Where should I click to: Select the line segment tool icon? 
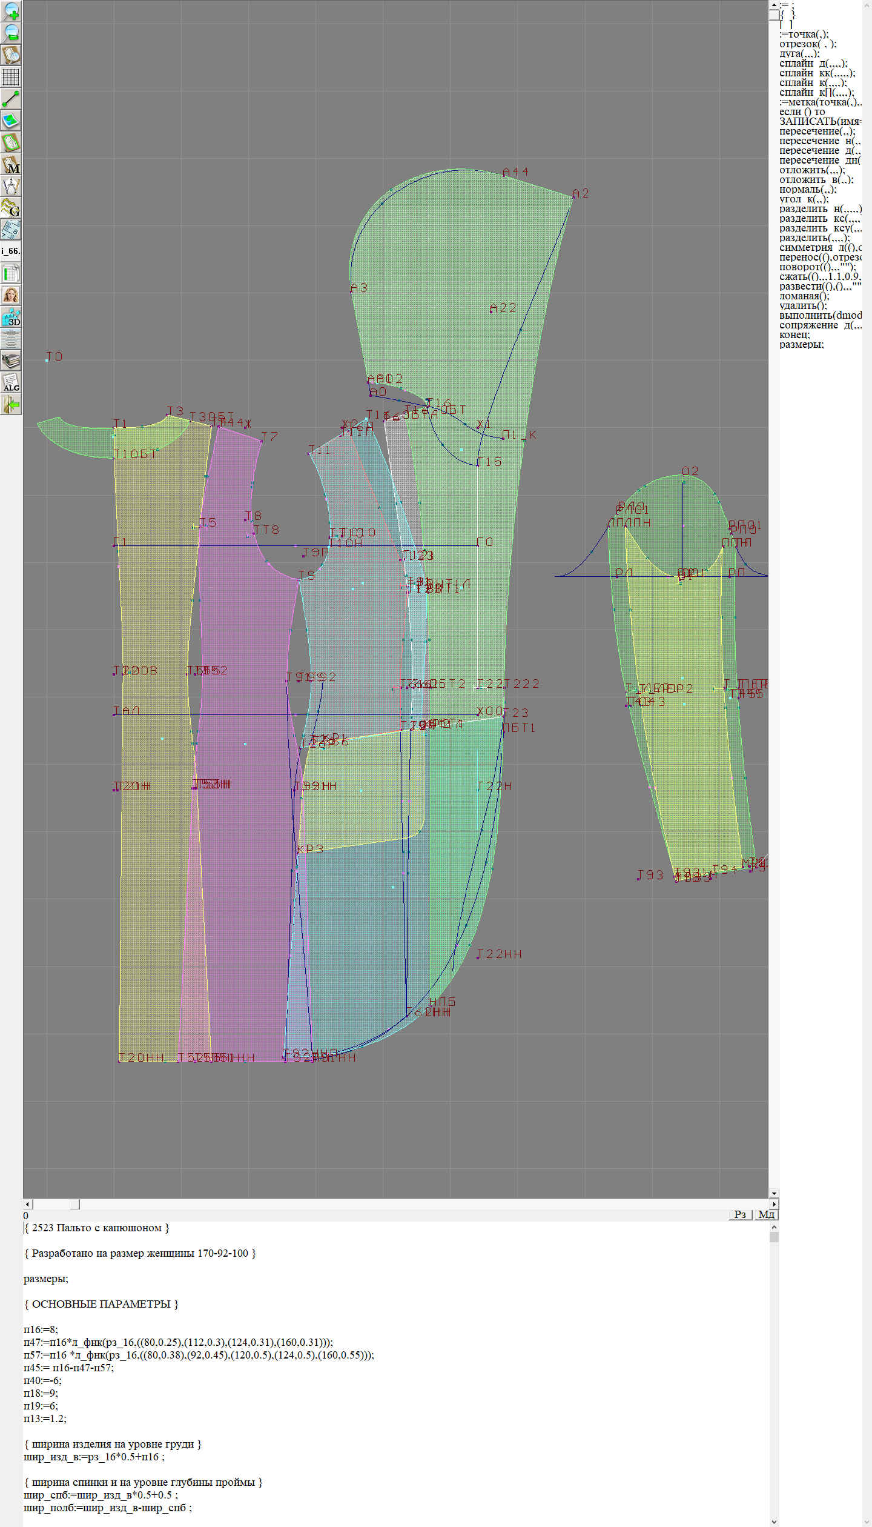[11, 99]
